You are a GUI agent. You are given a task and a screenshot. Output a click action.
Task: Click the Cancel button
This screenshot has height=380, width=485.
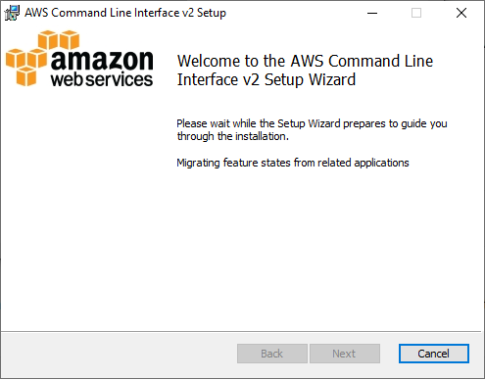pyautogui.click(x=434, y=354)
